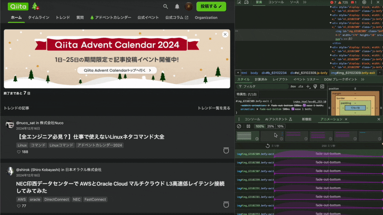This screenshot has height=215, width=383.
Task: Stock the Linux command article with the bookmark icon
Action: click(226, 150)
